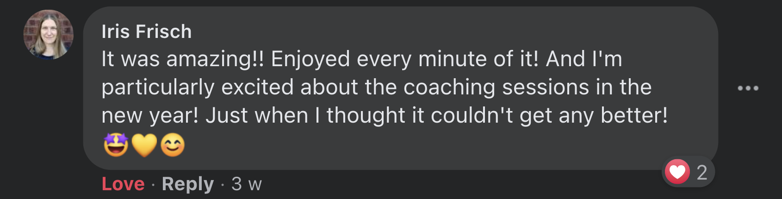
Task: Click the words "new year!" in the comment
Action: pyautogui.click(x=150, y=115)
